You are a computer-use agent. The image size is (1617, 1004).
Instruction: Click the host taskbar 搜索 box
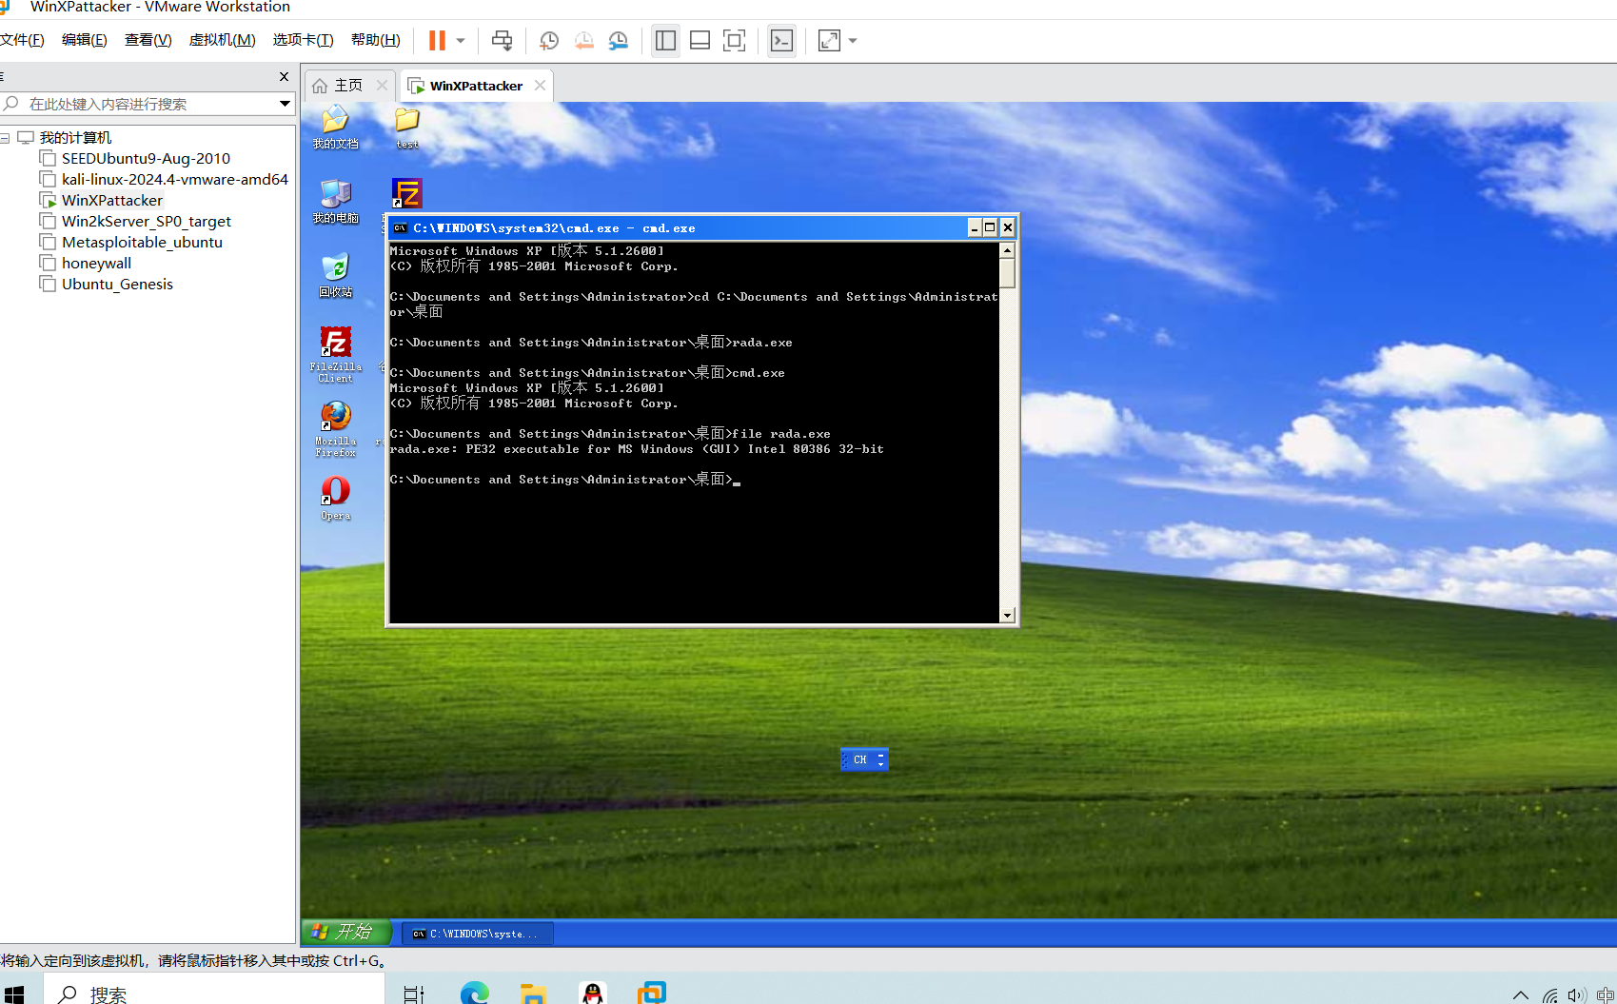(214, 991)
